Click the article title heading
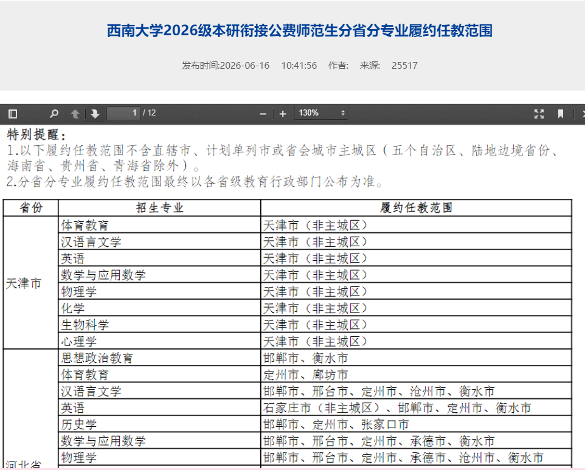The width and height of the screenshot is (585, 470). coord(300,30)
